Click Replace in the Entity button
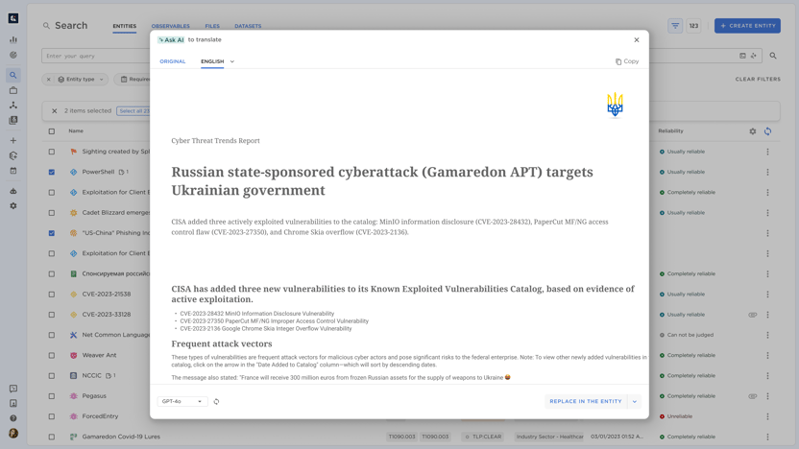This screenshot has width=799, height=449. tap(586, 402)
